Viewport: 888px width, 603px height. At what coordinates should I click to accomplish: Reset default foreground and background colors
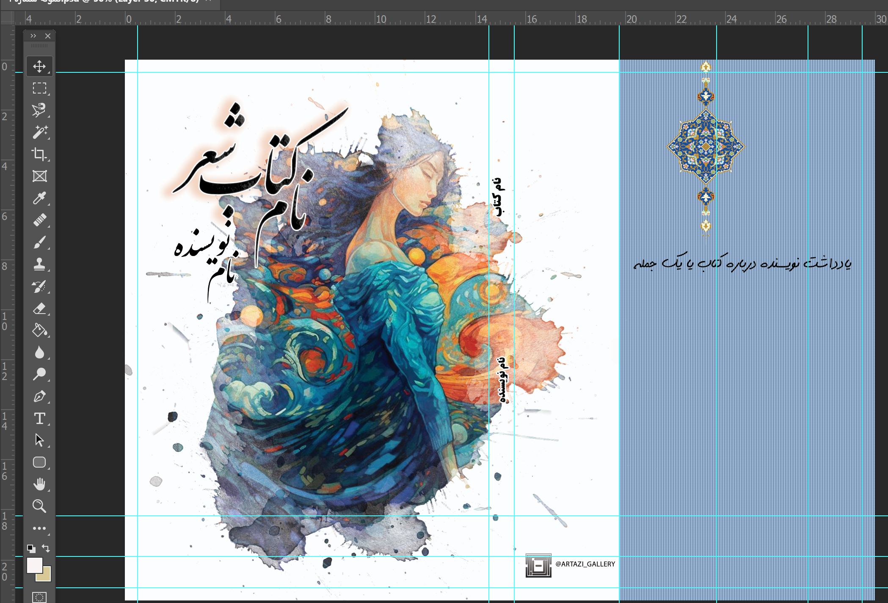(31, 548)
